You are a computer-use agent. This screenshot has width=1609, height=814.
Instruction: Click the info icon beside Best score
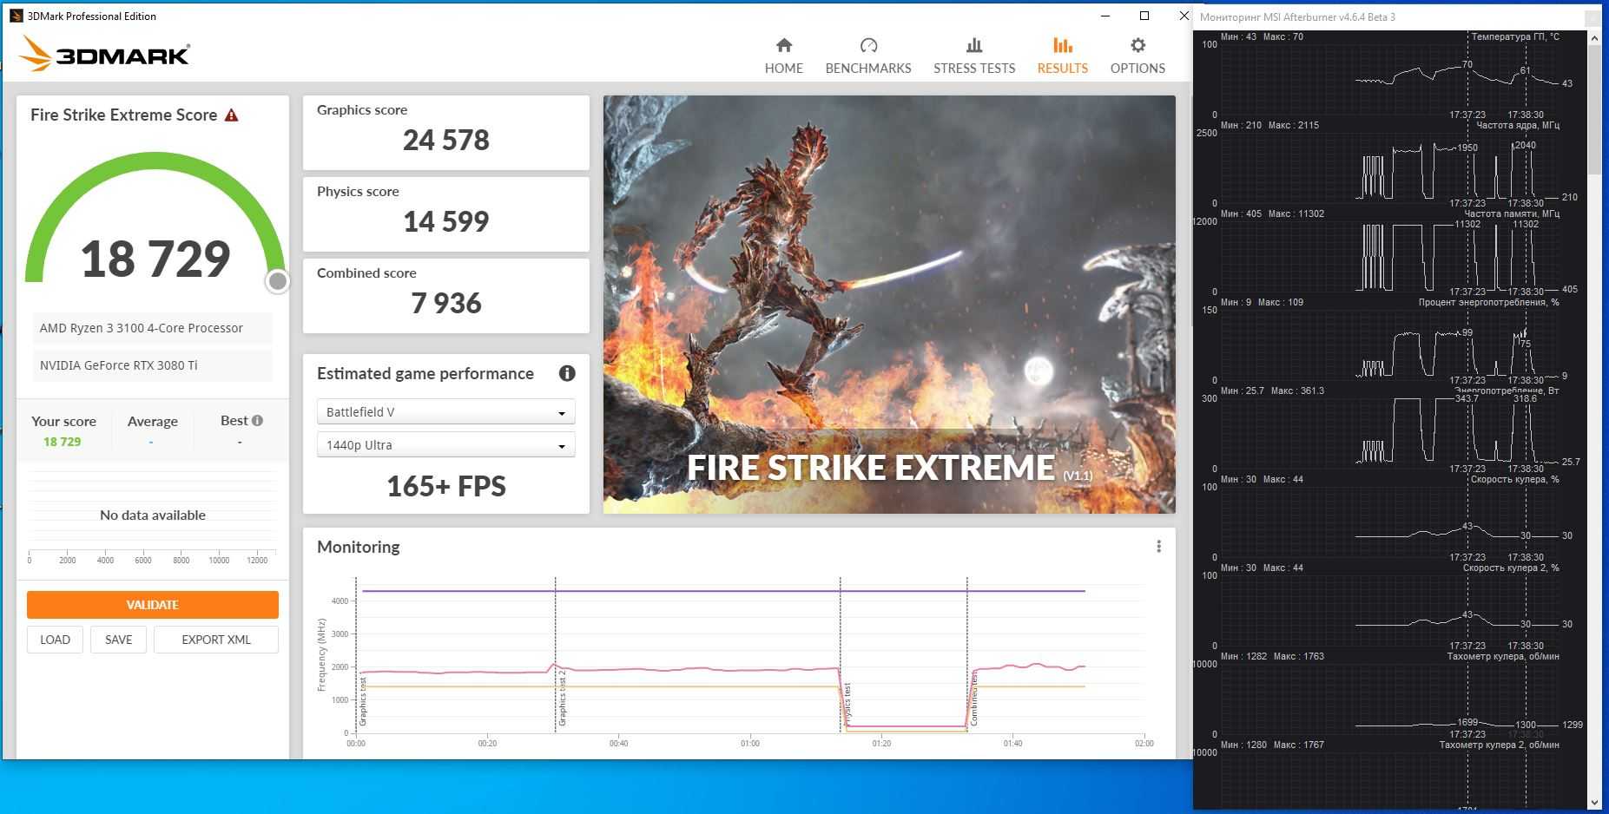click(x=257, y=421)
